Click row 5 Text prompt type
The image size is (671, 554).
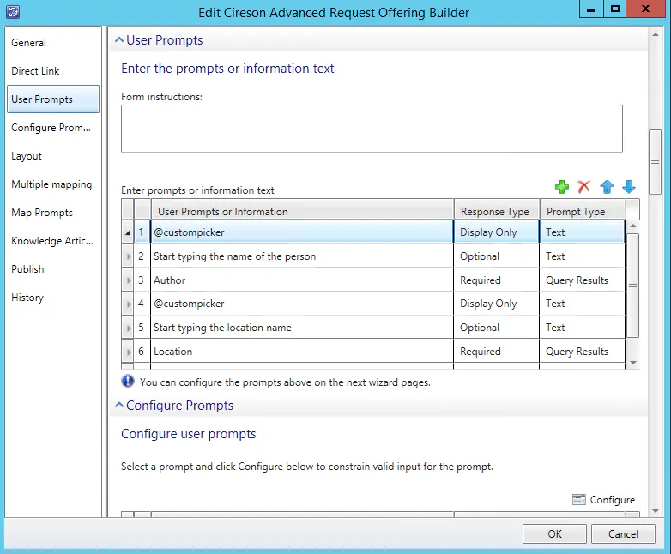[582, 328]
